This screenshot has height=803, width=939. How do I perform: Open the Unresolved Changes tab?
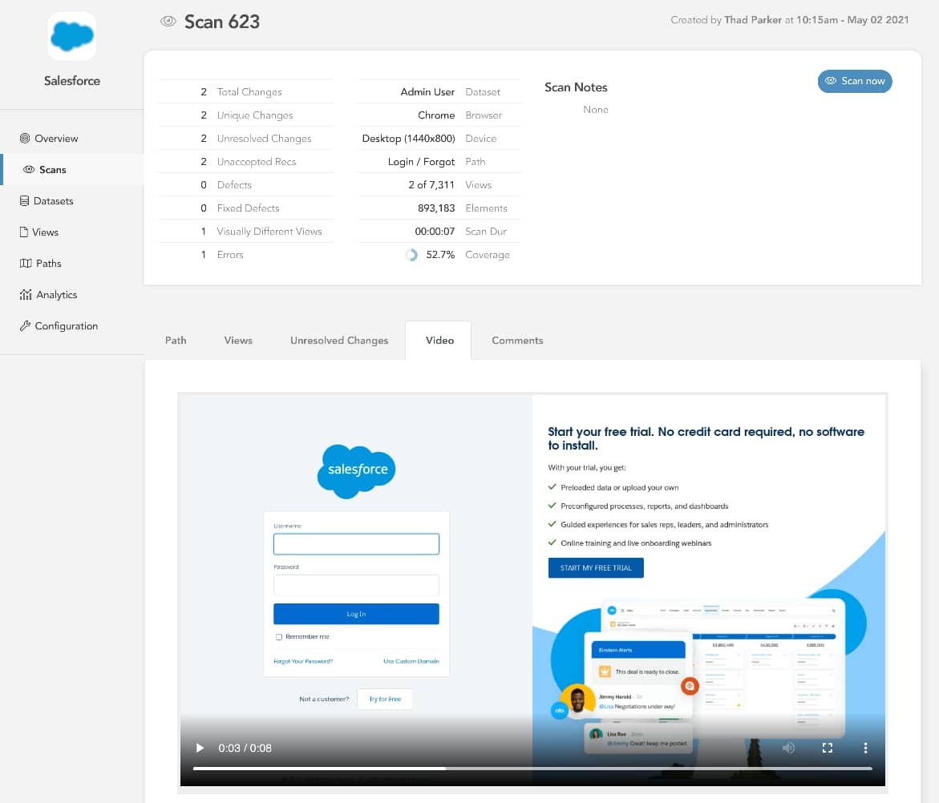click(x=339, y=341)
